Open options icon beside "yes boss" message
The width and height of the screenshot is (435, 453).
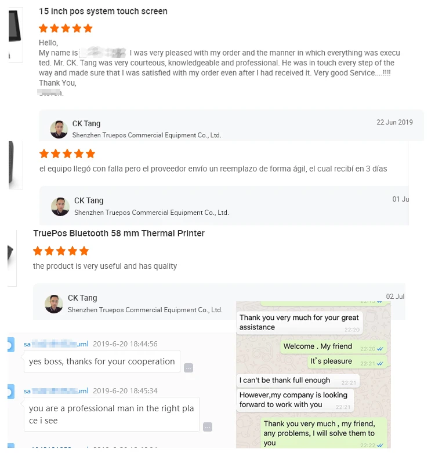188,367
